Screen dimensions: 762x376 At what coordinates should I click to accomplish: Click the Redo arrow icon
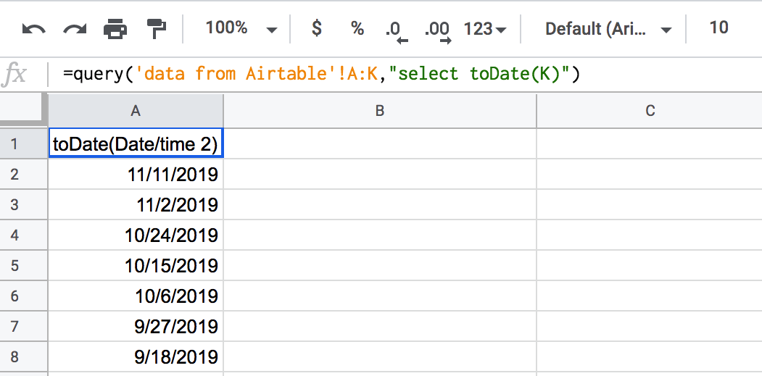pos(75,29)
